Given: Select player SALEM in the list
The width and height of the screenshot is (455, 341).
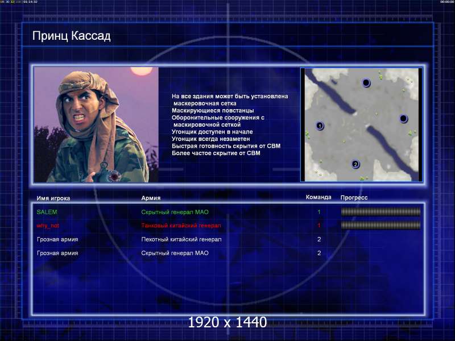Looking at the screenshot, I should click(x=47, y=212).
